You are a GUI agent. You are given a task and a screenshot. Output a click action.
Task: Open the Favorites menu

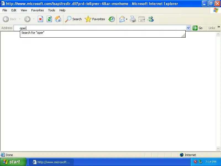coord(38,10)
